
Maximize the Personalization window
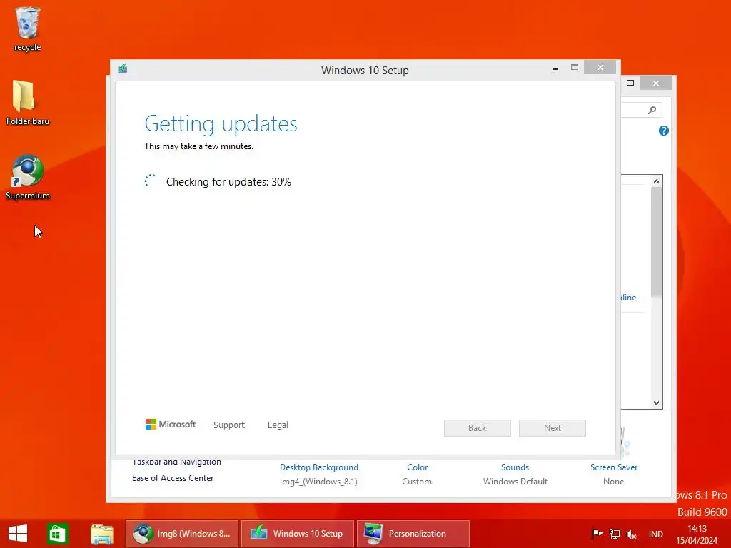coord(630,83)
